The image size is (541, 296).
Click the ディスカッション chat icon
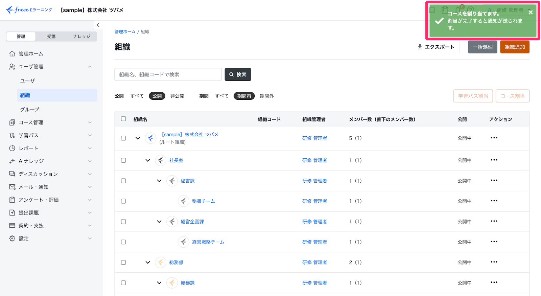[x=12, y=174]
